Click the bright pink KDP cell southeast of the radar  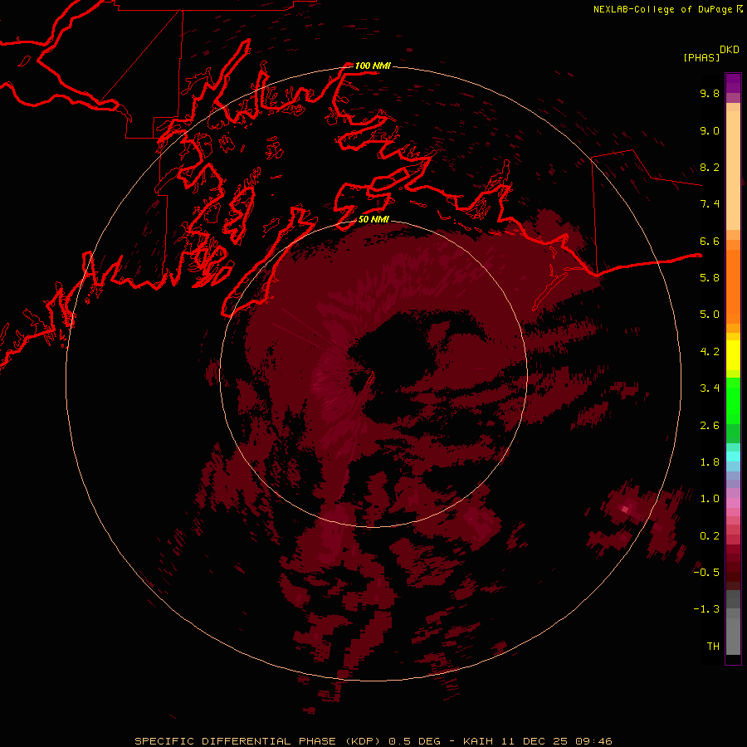(625, 510)
